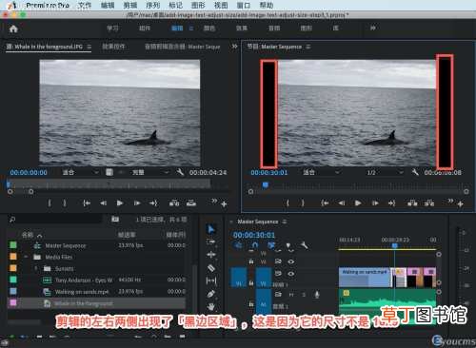The image size is (476, 348).
Task: Open Program monitor wrench settings
Action: [x=415, y=172]
